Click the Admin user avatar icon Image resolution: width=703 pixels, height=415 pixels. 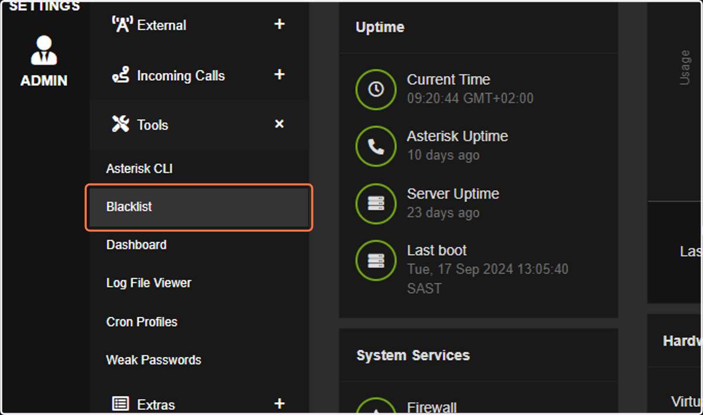[44, 50]
